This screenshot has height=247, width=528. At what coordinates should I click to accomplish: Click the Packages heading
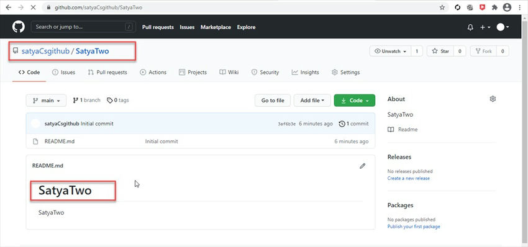pos(401,205)
